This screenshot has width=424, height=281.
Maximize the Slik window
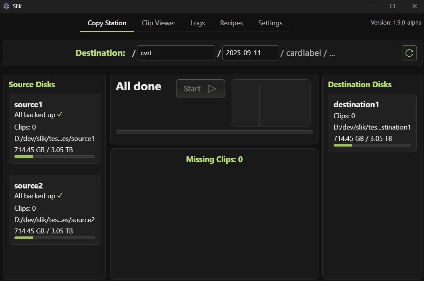[392, 6]
